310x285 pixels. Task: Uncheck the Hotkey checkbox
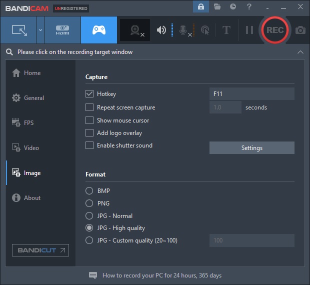point(89,93)
